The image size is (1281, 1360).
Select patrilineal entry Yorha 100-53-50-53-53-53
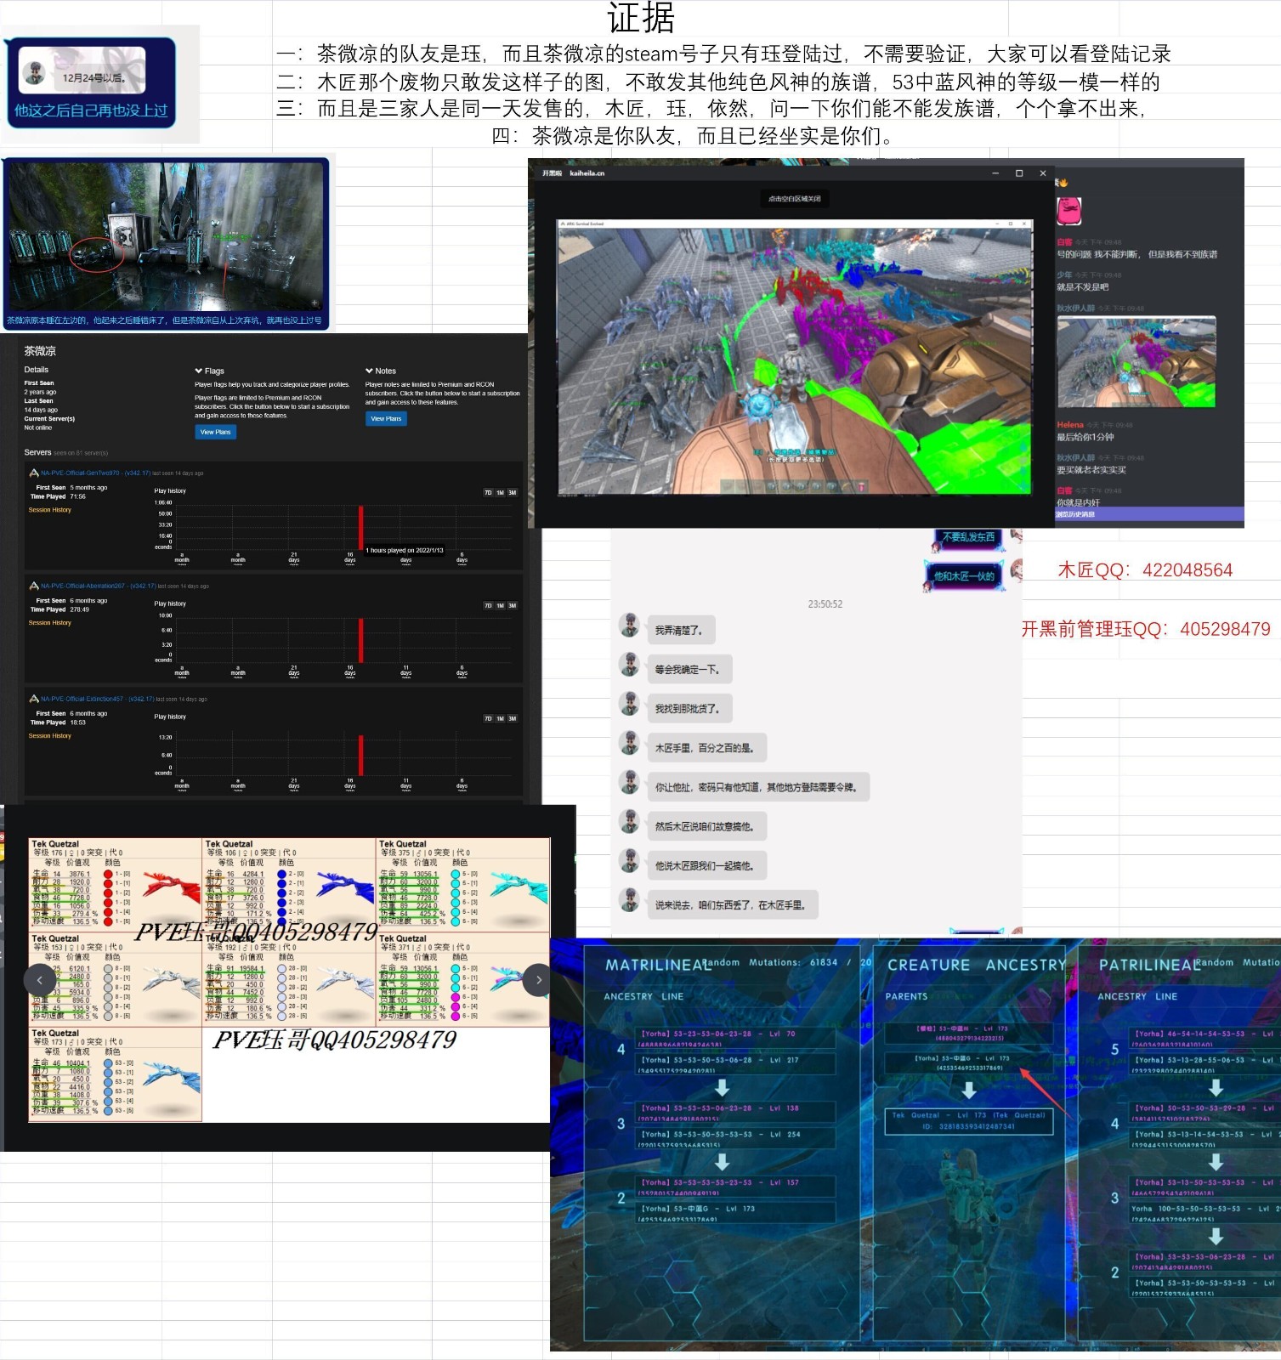[1205, 1212]
